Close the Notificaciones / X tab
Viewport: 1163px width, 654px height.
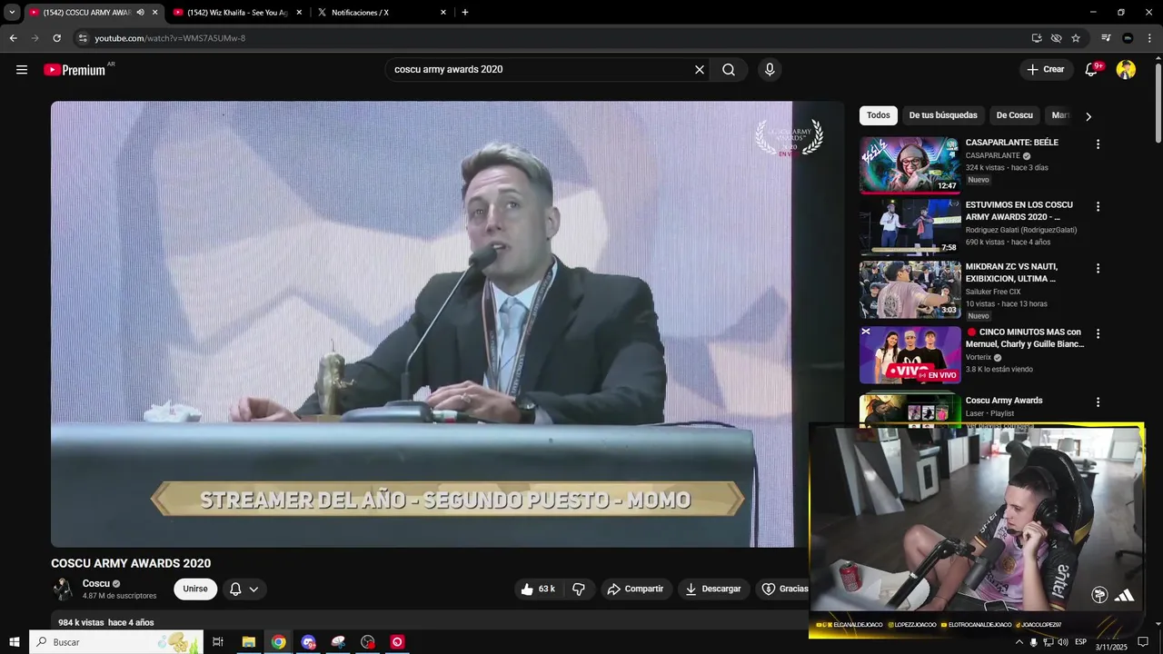pyautogui.click(x=443, y=13)
